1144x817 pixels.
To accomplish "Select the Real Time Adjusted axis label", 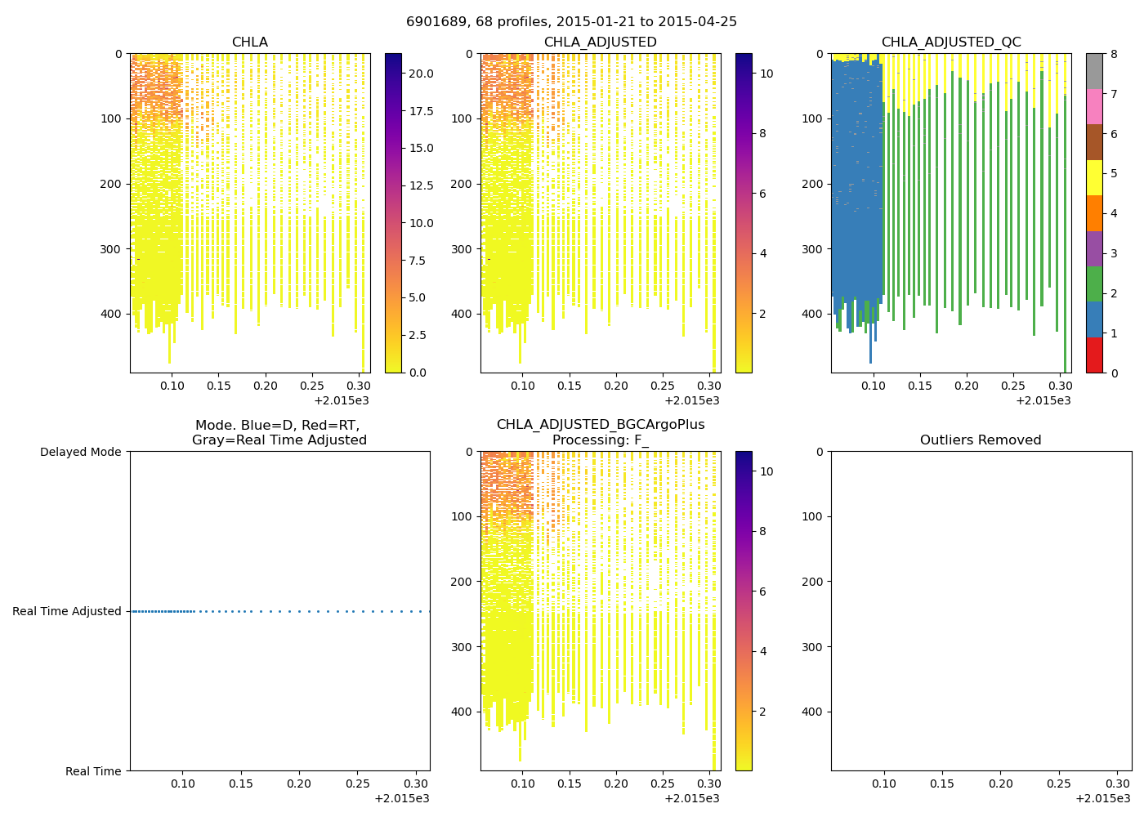I will coord(67,611).
